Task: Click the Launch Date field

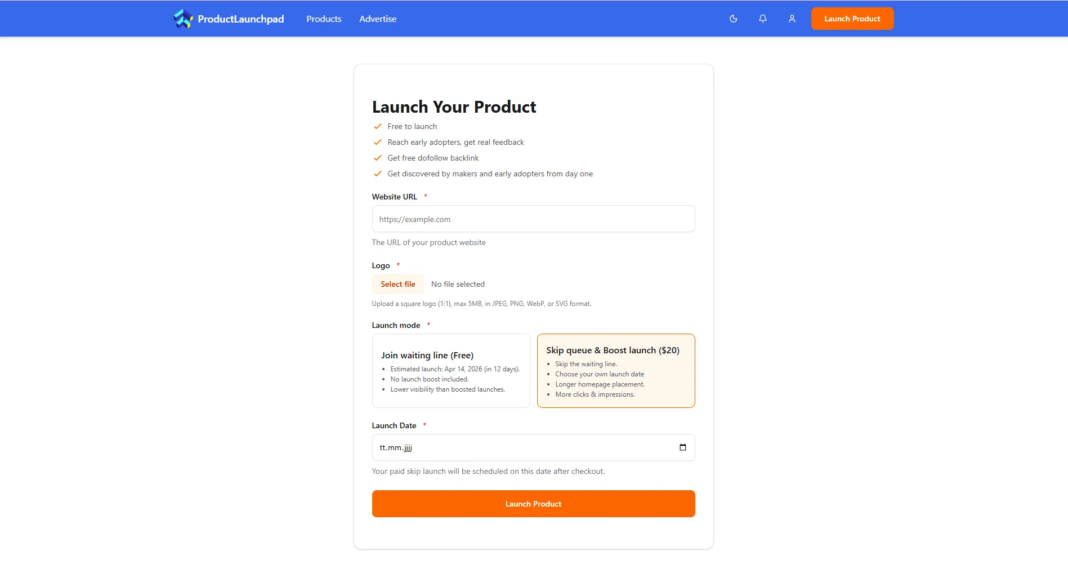Action: coord(524,447)
